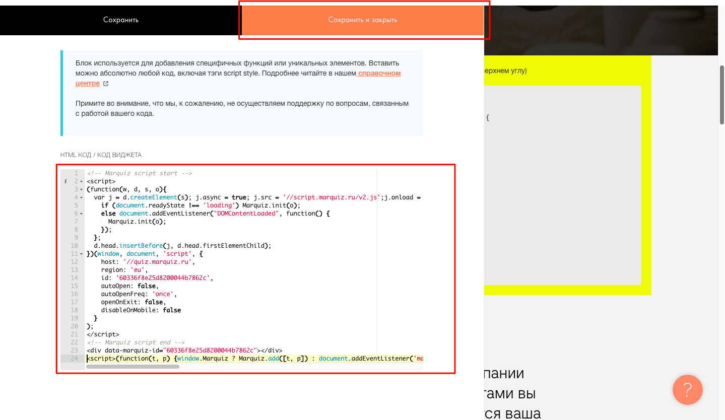Click the d.head.insertBefore code line

click(x=182, y=246)
